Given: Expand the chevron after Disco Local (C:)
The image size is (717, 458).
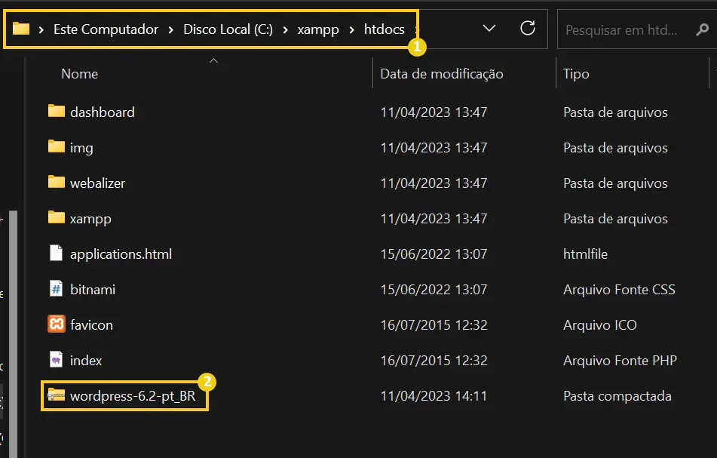Looking at the screenshot, I should [x=285, y=29].
